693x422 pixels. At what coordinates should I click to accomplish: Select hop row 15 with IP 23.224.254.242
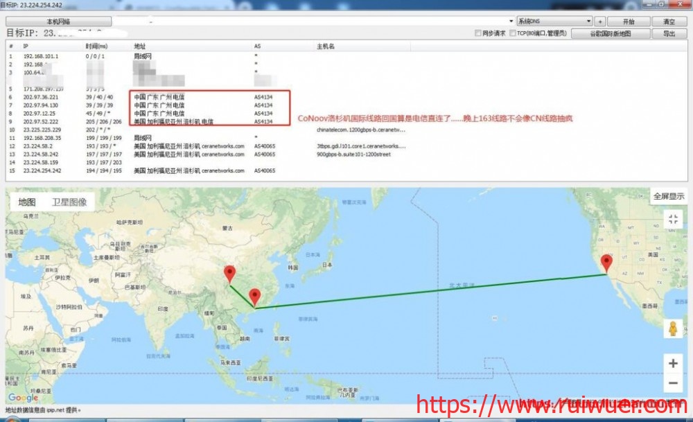pos(42,170)
